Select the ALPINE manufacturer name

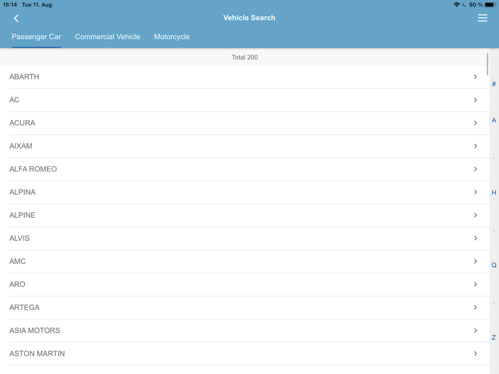click(22, 215)
